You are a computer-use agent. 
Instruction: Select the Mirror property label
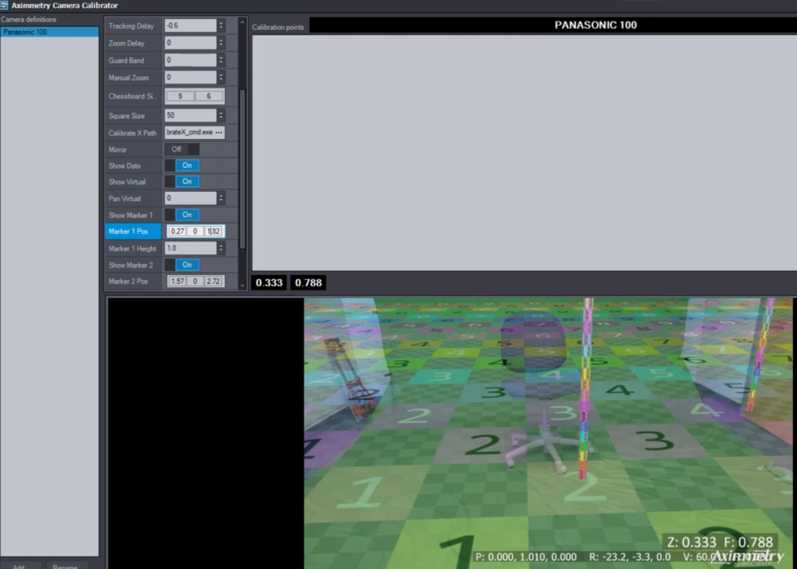pyautogui.click(x=117, y=150)
